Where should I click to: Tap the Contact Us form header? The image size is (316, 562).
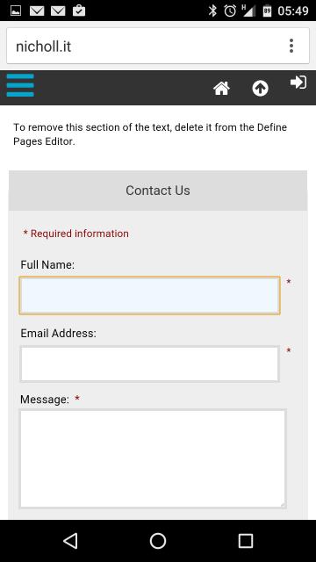coord(158,191)
